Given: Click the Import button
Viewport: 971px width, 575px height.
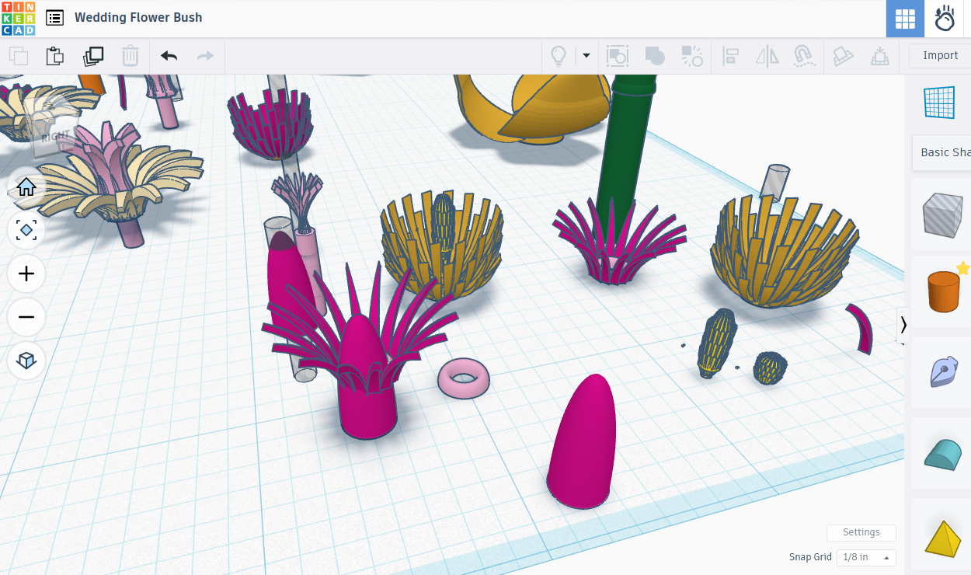Looking at the screenshot, I should (940, 56).
